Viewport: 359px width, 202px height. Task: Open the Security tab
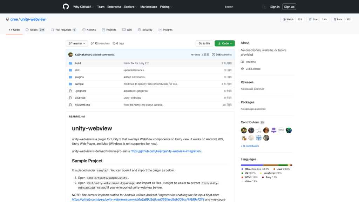point(145,30)
